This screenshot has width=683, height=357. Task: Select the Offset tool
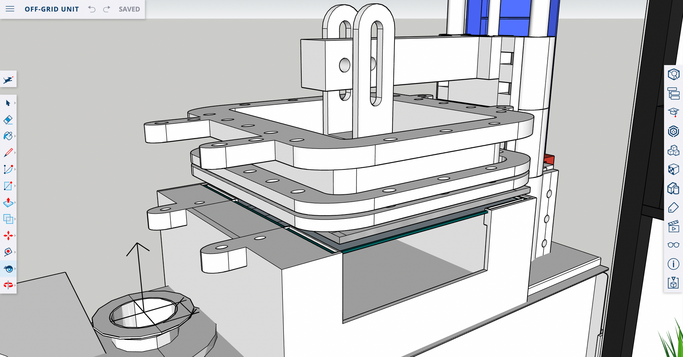pos(8,219)
